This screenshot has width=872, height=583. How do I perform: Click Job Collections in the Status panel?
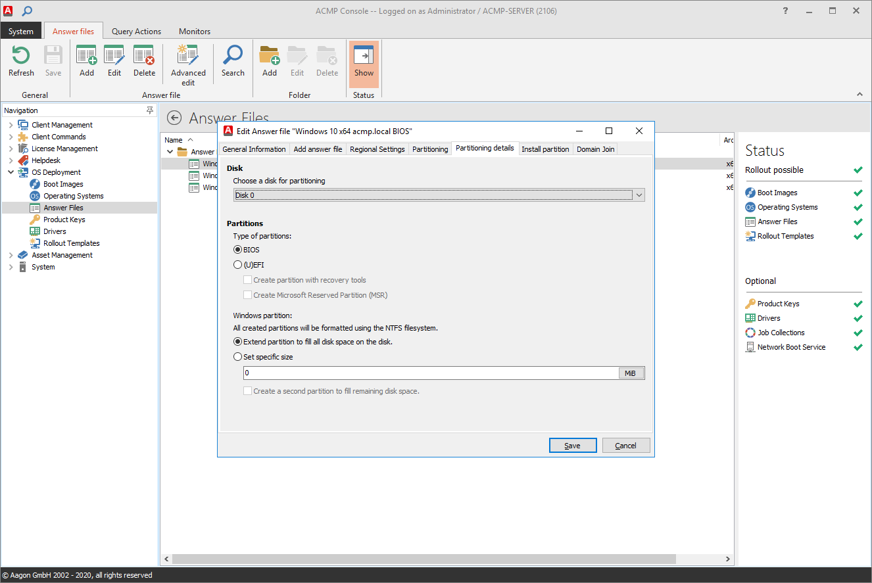781,333
